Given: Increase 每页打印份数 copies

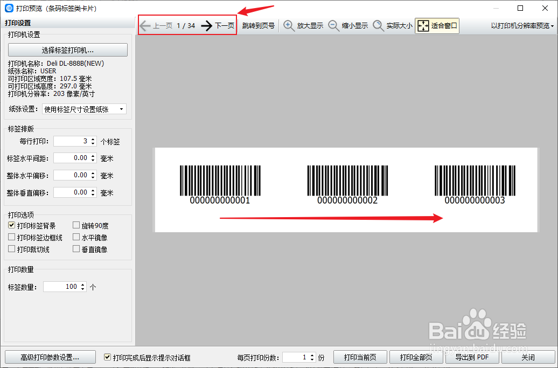Looking at the screenshot, I should 312,355.
